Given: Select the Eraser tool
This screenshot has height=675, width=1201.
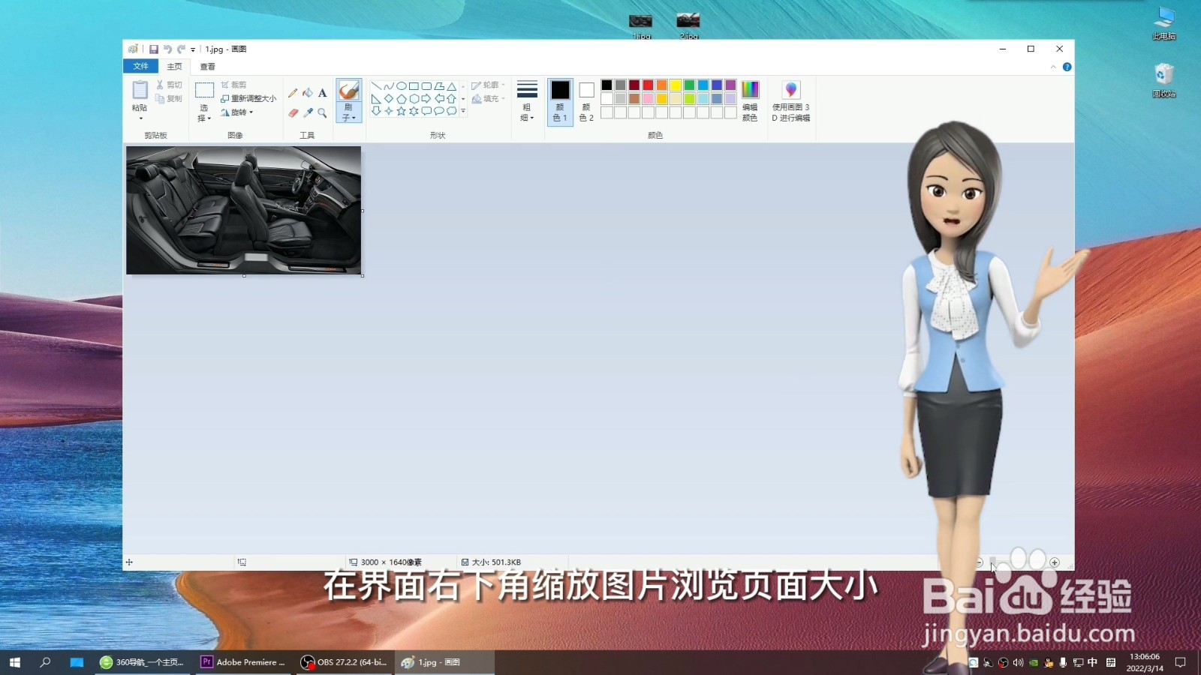Looking at the screenshot, I should tap(293, 112).
